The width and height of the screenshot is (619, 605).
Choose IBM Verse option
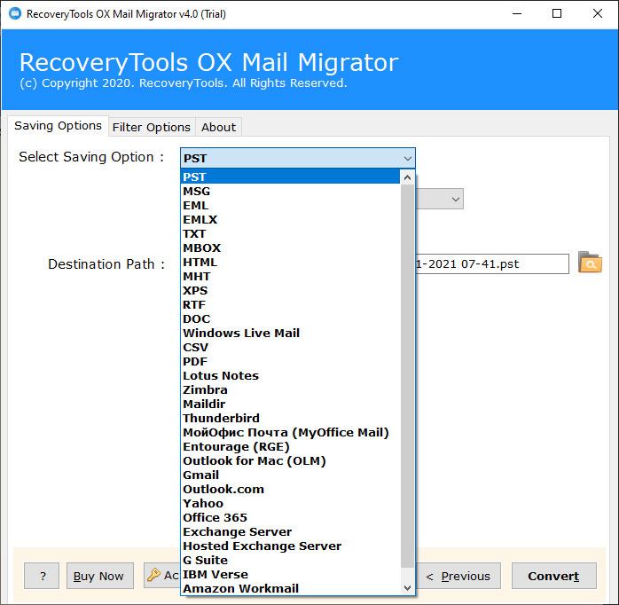coord(290,575)
